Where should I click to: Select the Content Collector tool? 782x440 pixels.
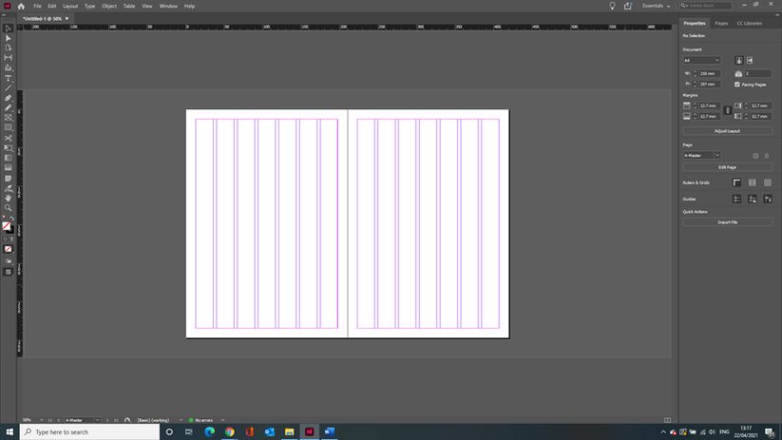8,67
